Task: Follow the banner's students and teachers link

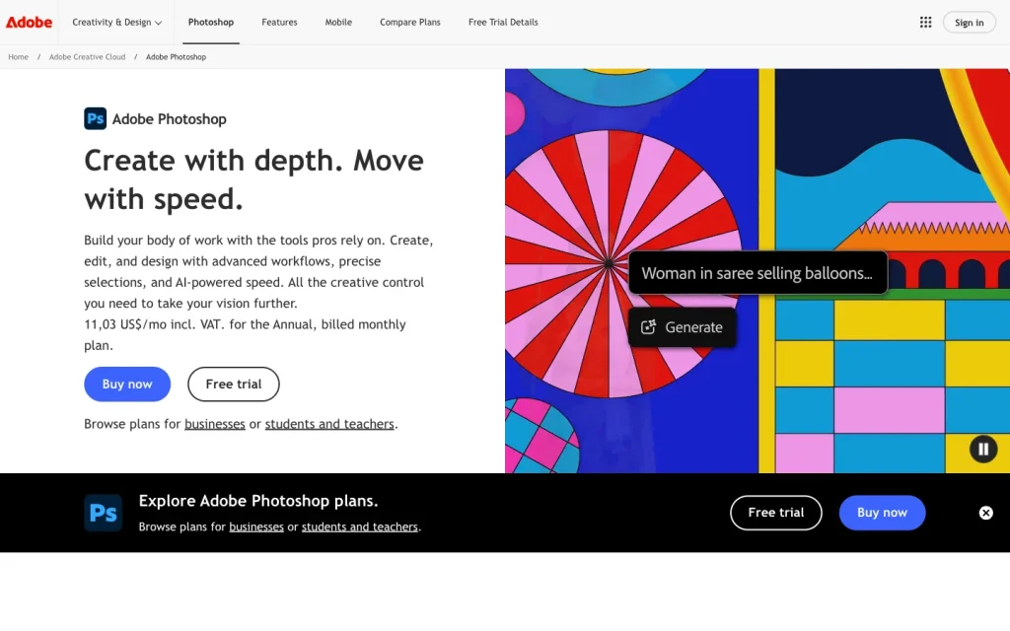Action: (x=359, y=526)
